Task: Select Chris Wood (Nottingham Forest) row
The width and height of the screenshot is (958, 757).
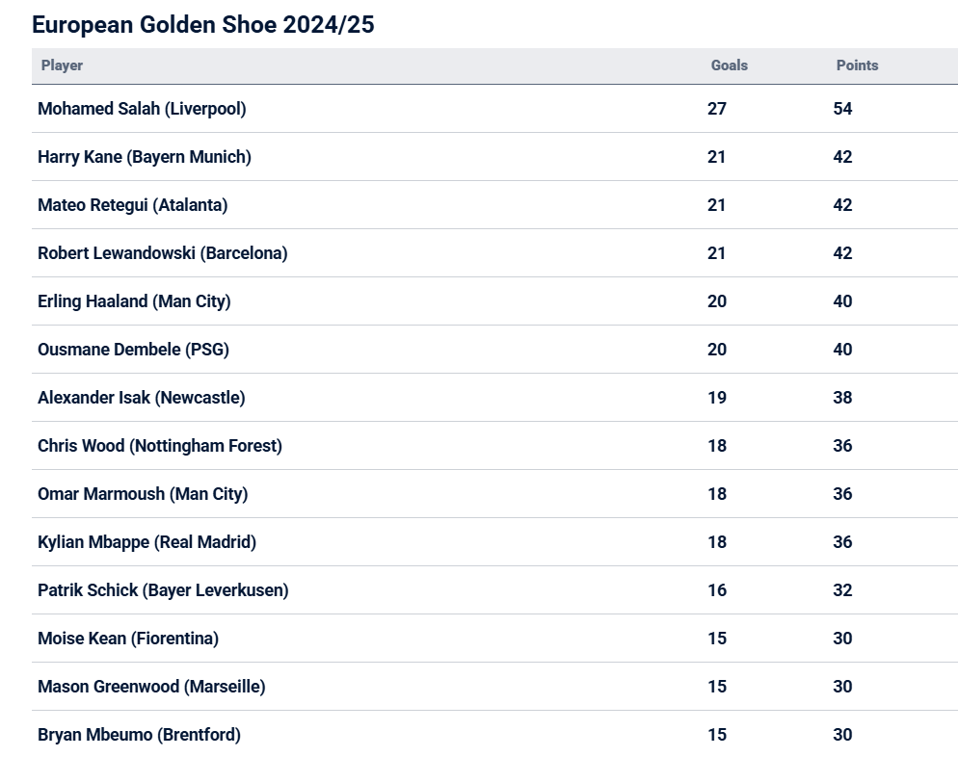Action: (160, 446)
